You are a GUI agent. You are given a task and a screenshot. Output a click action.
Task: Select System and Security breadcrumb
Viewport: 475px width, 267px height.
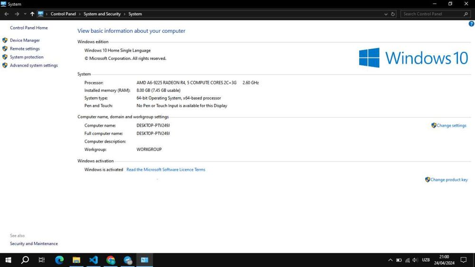click(102, 14)
